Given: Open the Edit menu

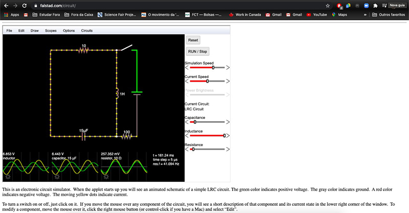Looking at the screenshot, I should pyautogui.click(x=21, y=31).
